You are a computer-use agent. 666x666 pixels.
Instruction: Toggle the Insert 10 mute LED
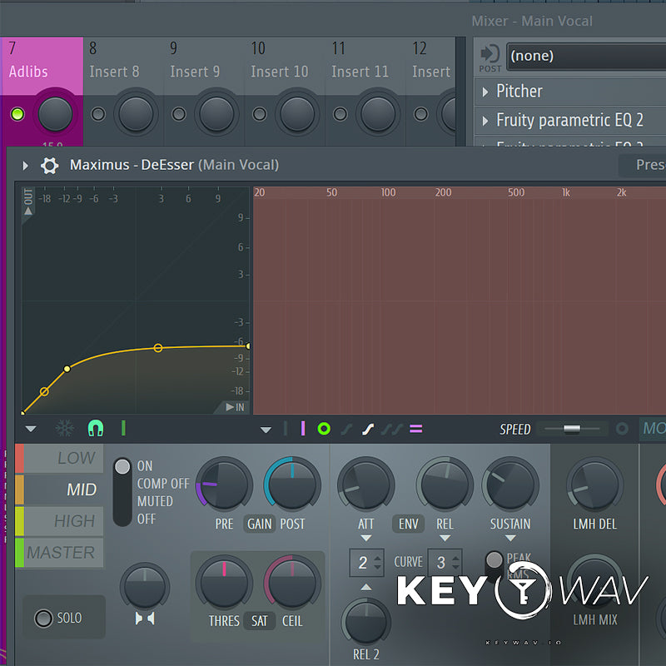[x=260, y=114]
